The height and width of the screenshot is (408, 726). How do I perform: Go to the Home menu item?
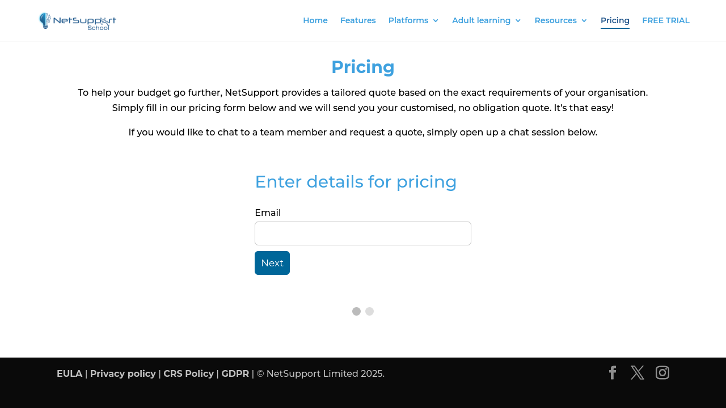pos(315,20)
